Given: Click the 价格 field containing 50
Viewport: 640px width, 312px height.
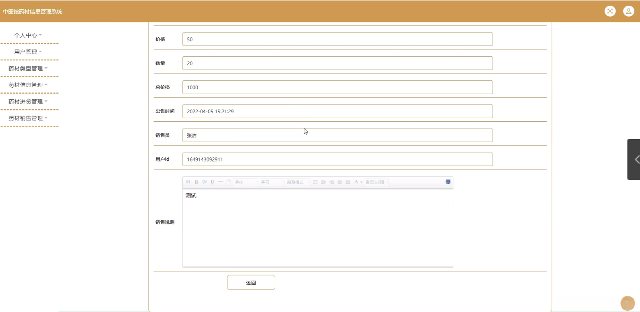Looking at the screenshot, I should pyautogui.click(x=338, y=39).
